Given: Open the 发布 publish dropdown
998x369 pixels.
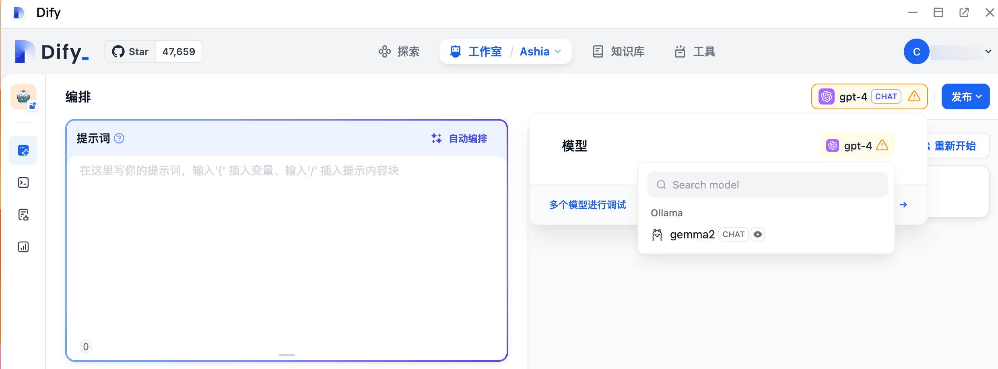Looking at the screenshot, I should click(x=965, y=96).
